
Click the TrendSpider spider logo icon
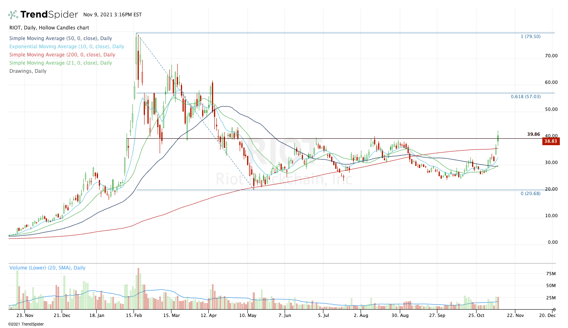[13, 15]
